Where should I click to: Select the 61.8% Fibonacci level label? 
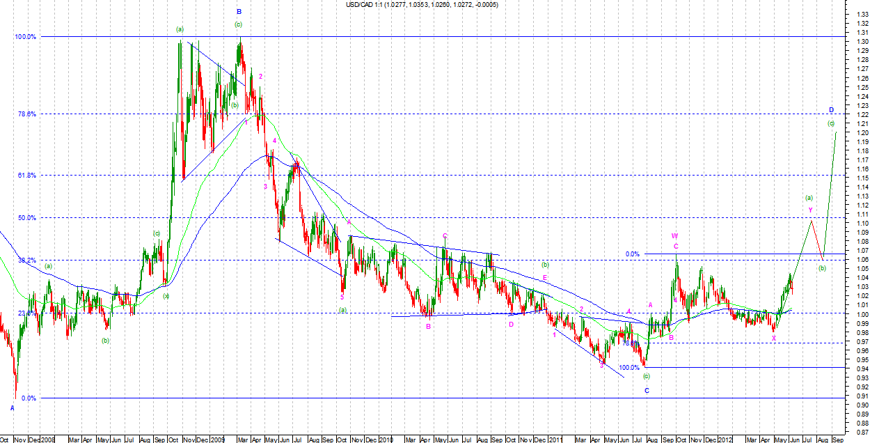[26, 176]
